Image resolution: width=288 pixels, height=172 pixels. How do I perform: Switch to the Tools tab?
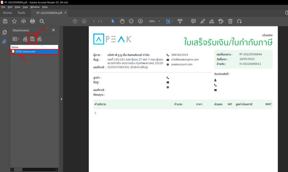(21, 13)
